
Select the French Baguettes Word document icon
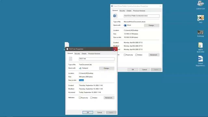tap(200, 59)
